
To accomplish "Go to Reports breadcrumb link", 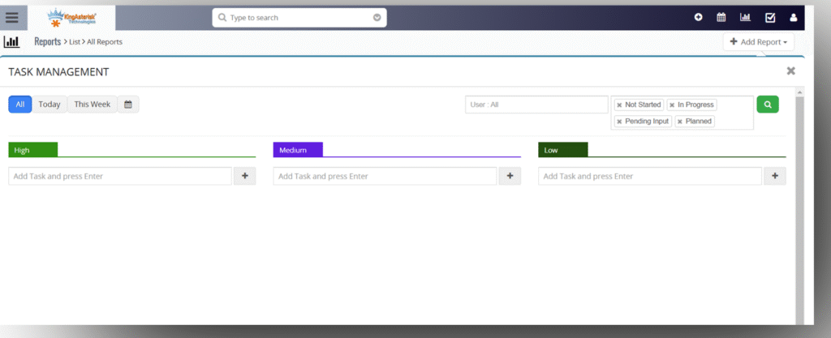I will (48, 42).
